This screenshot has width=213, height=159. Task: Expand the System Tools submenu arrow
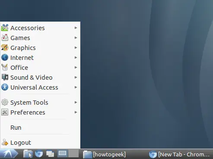pos(76,102)
